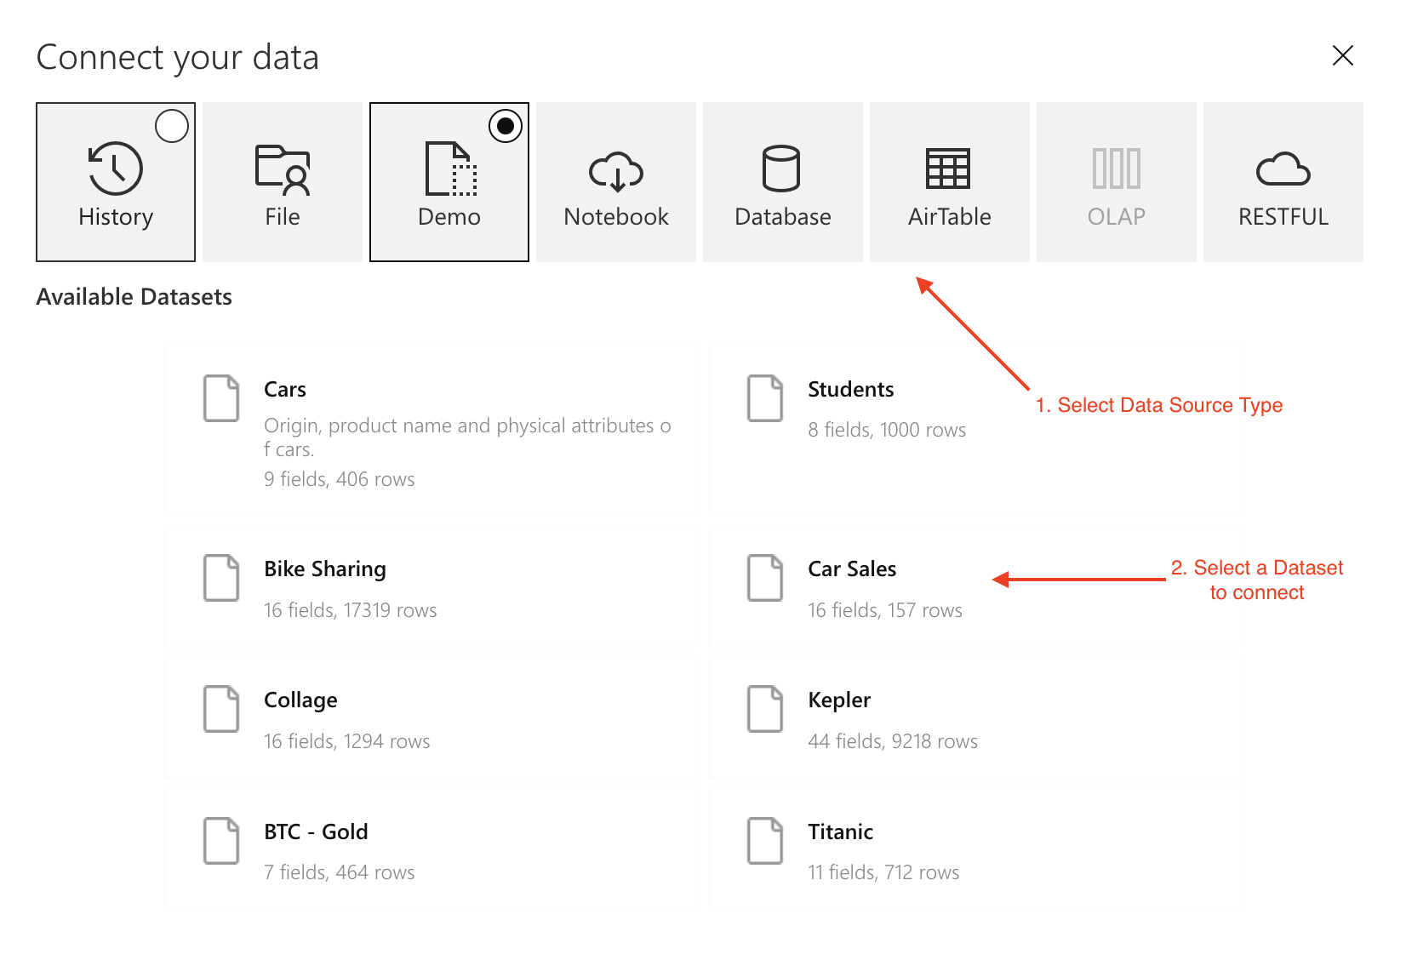
Task: Click the OLAP columns icon
Action: click(1116, 169)
